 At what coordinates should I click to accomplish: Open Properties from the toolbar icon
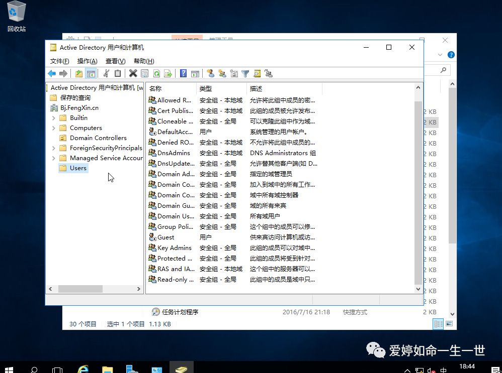(145, 73)
